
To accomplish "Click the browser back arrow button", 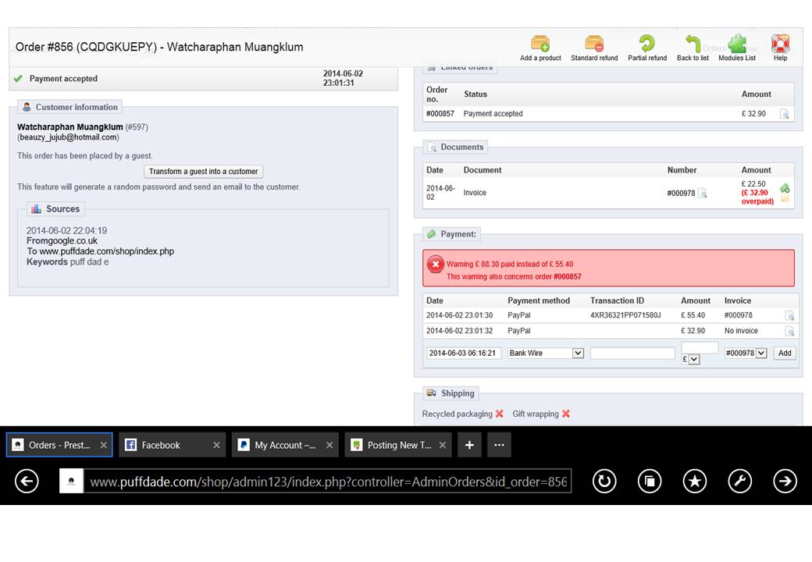I will (27, 482).
